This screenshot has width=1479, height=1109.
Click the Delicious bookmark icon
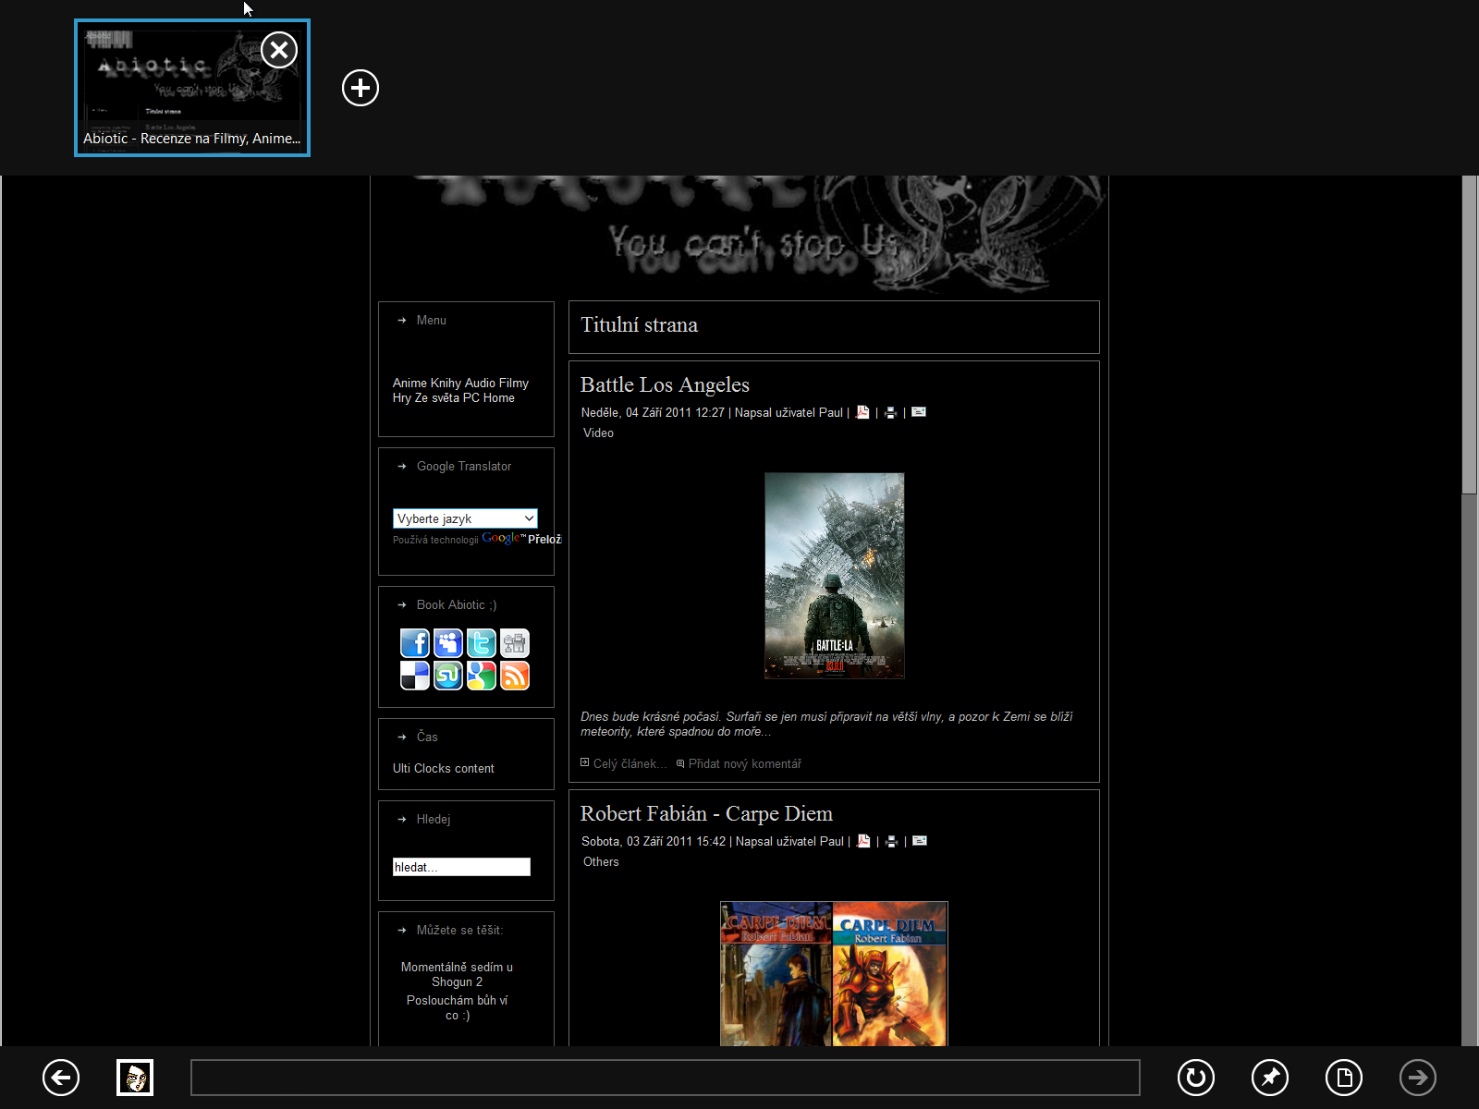(415, 676)
